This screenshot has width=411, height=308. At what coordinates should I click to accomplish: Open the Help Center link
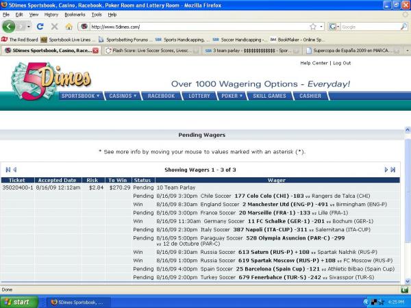coord(314,63)
